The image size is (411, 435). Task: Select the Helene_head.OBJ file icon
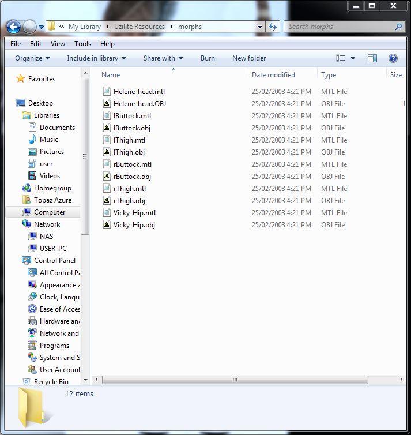point(107,103)
